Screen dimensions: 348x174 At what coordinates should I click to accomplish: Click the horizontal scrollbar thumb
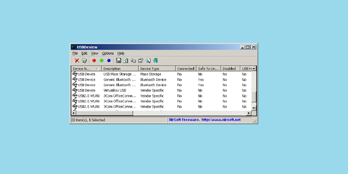105,113
